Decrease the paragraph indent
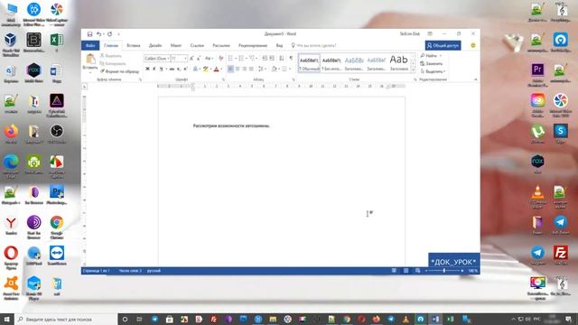Screen dimensions: 578x325 265,58
